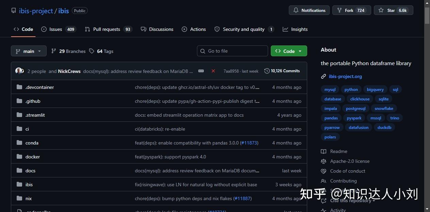Viewport: 430px width, 212px height.
Task: View 64 Tags
Action: [101, 51]
